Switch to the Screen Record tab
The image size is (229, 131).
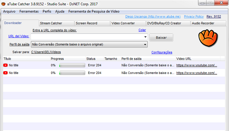(92, 23)
